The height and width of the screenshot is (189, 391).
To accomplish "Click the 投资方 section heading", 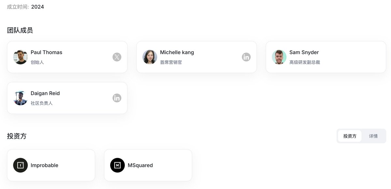I will point(17,136).
